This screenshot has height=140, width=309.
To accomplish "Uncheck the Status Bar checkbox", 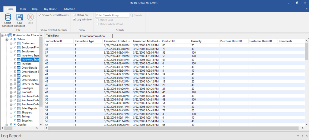I will [74, 15].
